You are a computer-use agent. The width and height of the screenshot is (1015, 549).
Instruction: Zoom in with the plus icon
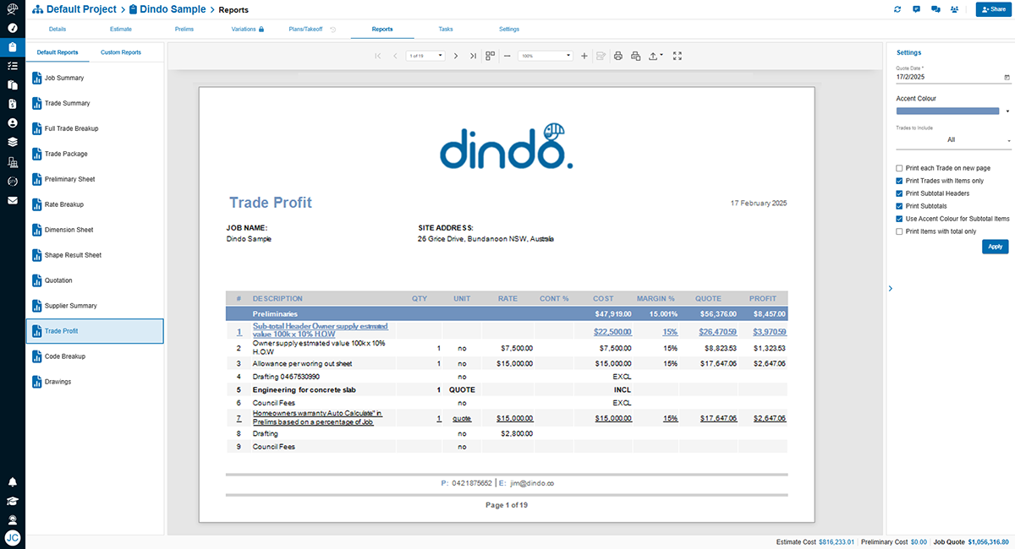584,56
